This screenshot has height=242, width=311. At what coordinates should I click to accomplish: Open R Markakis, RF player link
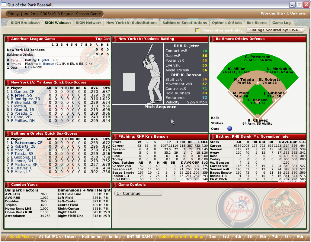(24, 165)
